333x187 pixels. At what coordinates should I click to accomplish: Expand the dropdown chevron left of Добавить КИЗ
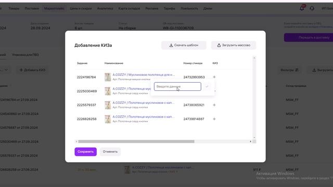(6, 70)
